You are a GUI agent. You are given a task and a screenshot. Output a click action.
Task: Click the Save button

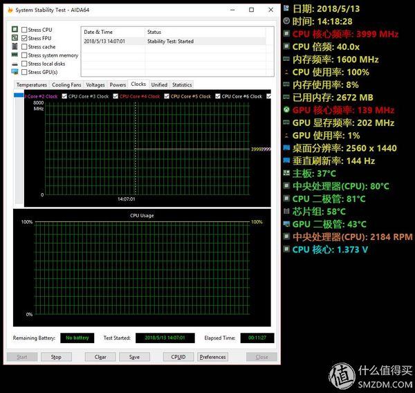point(134,357)
